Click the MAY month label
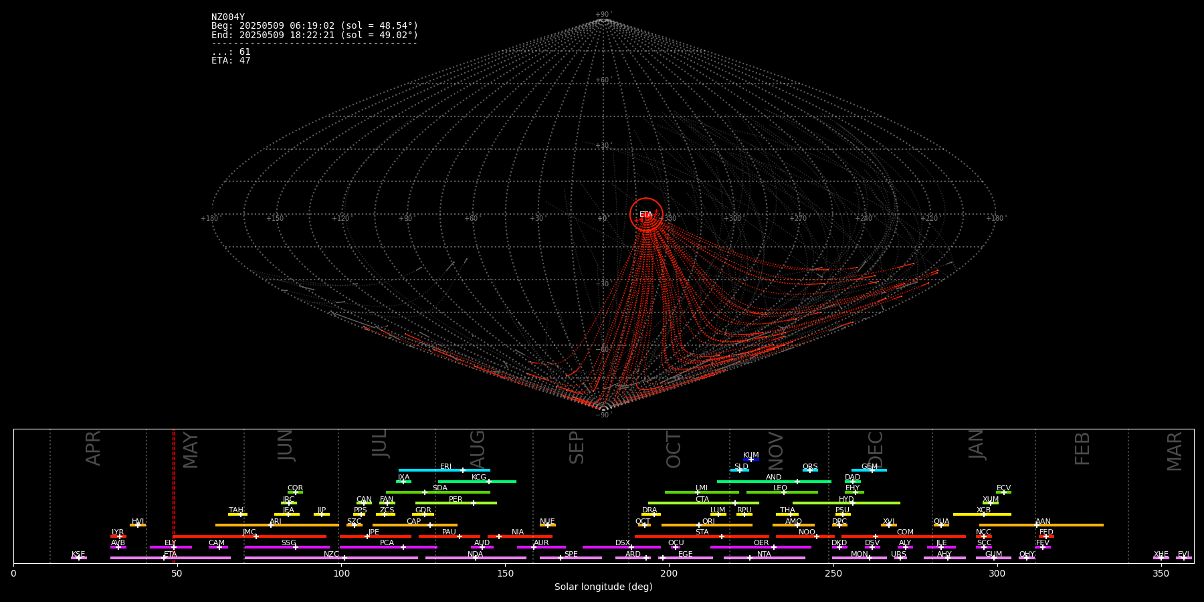The width and height of the screenshot is (1204, 602). [x=191, y=449]
